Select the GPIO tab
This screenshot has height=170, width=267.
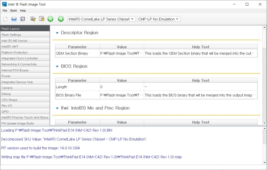[25, 112]
